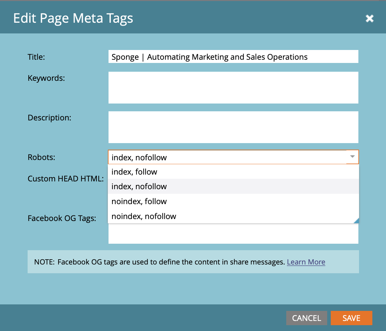This screenshot has height=331, width=386.
Task: Click the resize grip on the dropdown list
Action: (356, 221)
